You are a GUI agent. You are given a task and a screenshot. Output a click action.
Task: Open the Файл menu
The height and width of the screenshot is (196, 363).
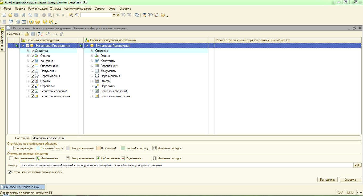point(7,8)
